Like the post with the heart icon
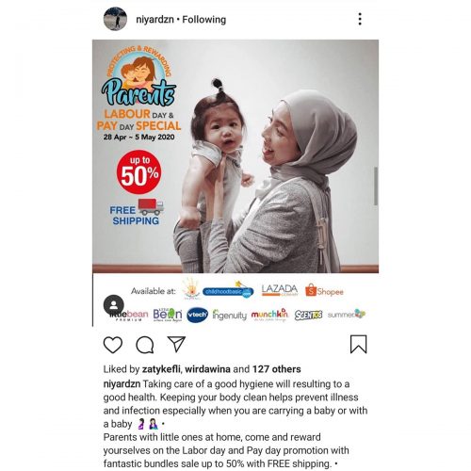Viewport: 471px width, 471px height. pyautogui.click(x=113, y=345)
